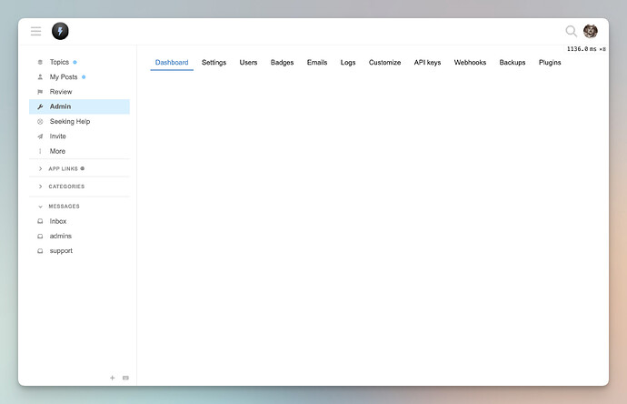
Task: Expand the App Links section chevron
Action: pyautogui.click(x=40, y=168)
